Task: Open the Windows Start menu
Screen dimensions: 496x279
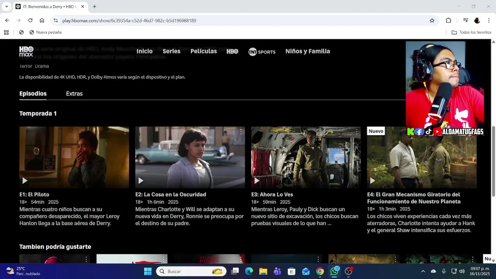Action: click(148, 271)
